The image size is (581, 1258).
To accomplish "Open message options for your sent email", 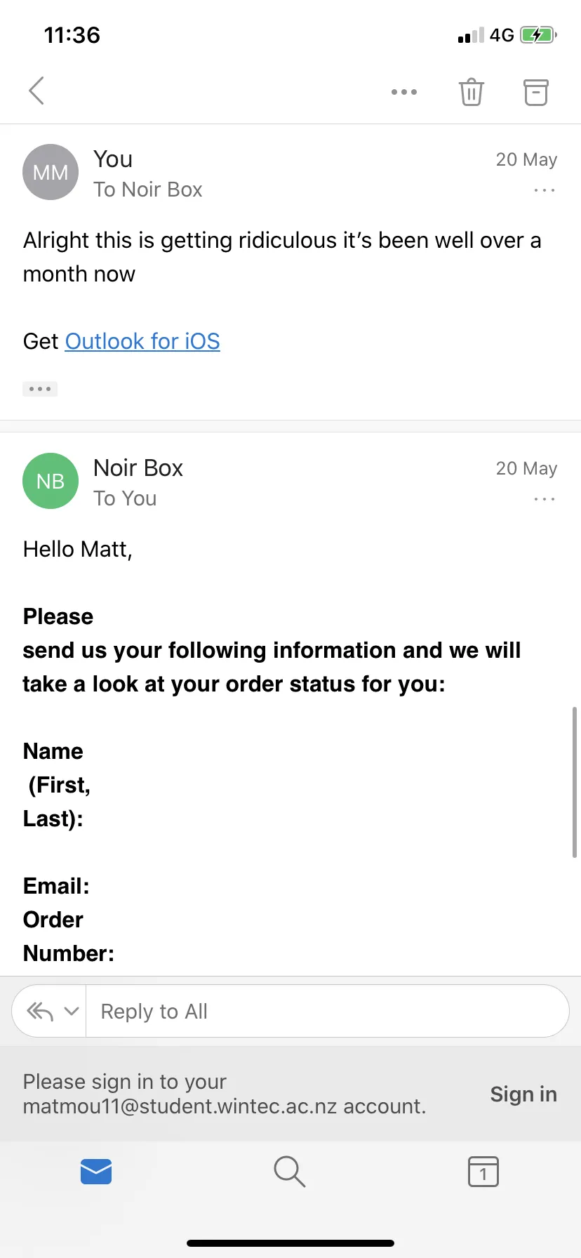I will [x=545, y=190].
